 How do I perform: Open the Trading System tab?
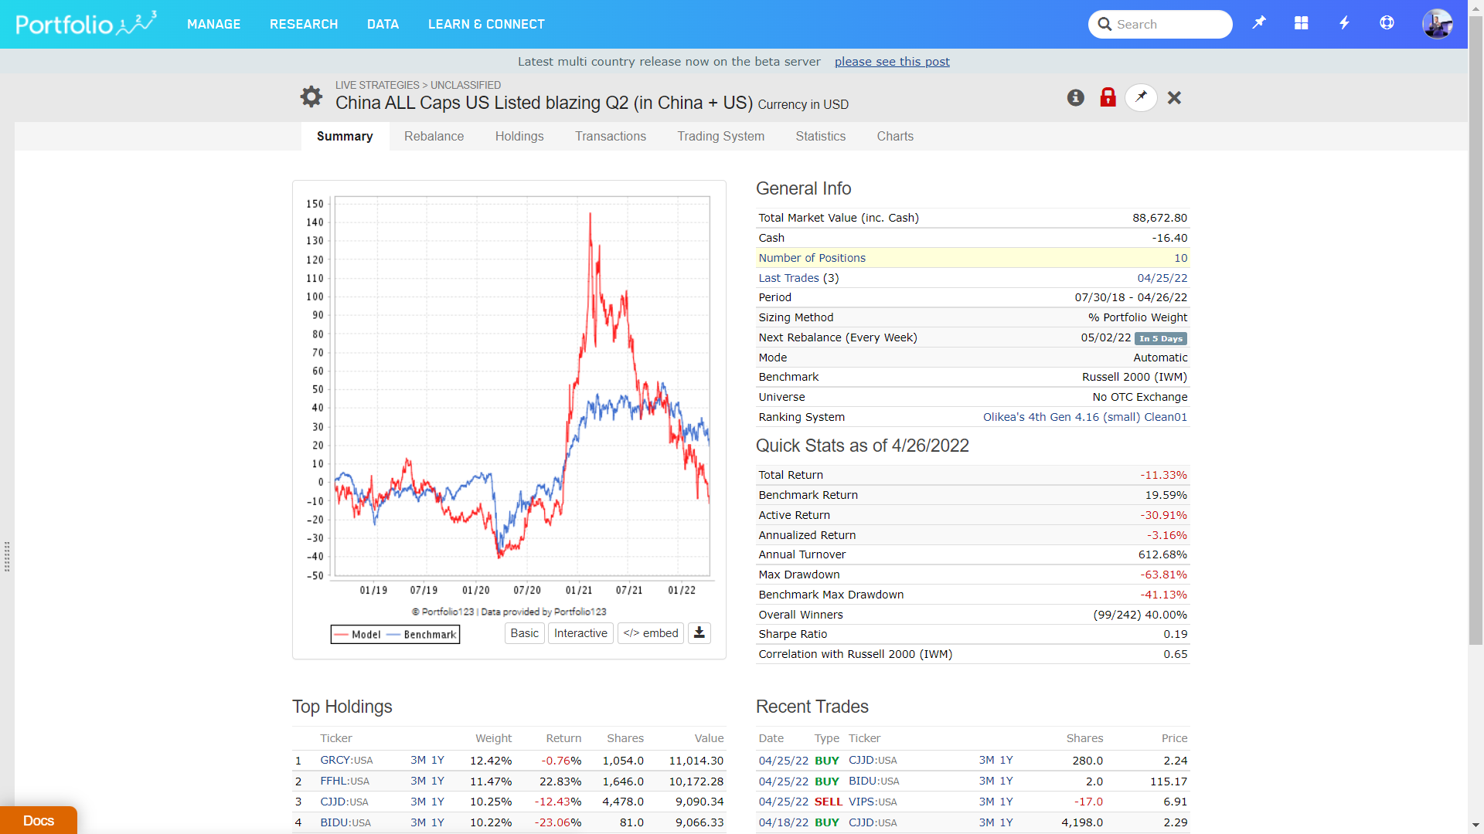[x=720, y=136]
